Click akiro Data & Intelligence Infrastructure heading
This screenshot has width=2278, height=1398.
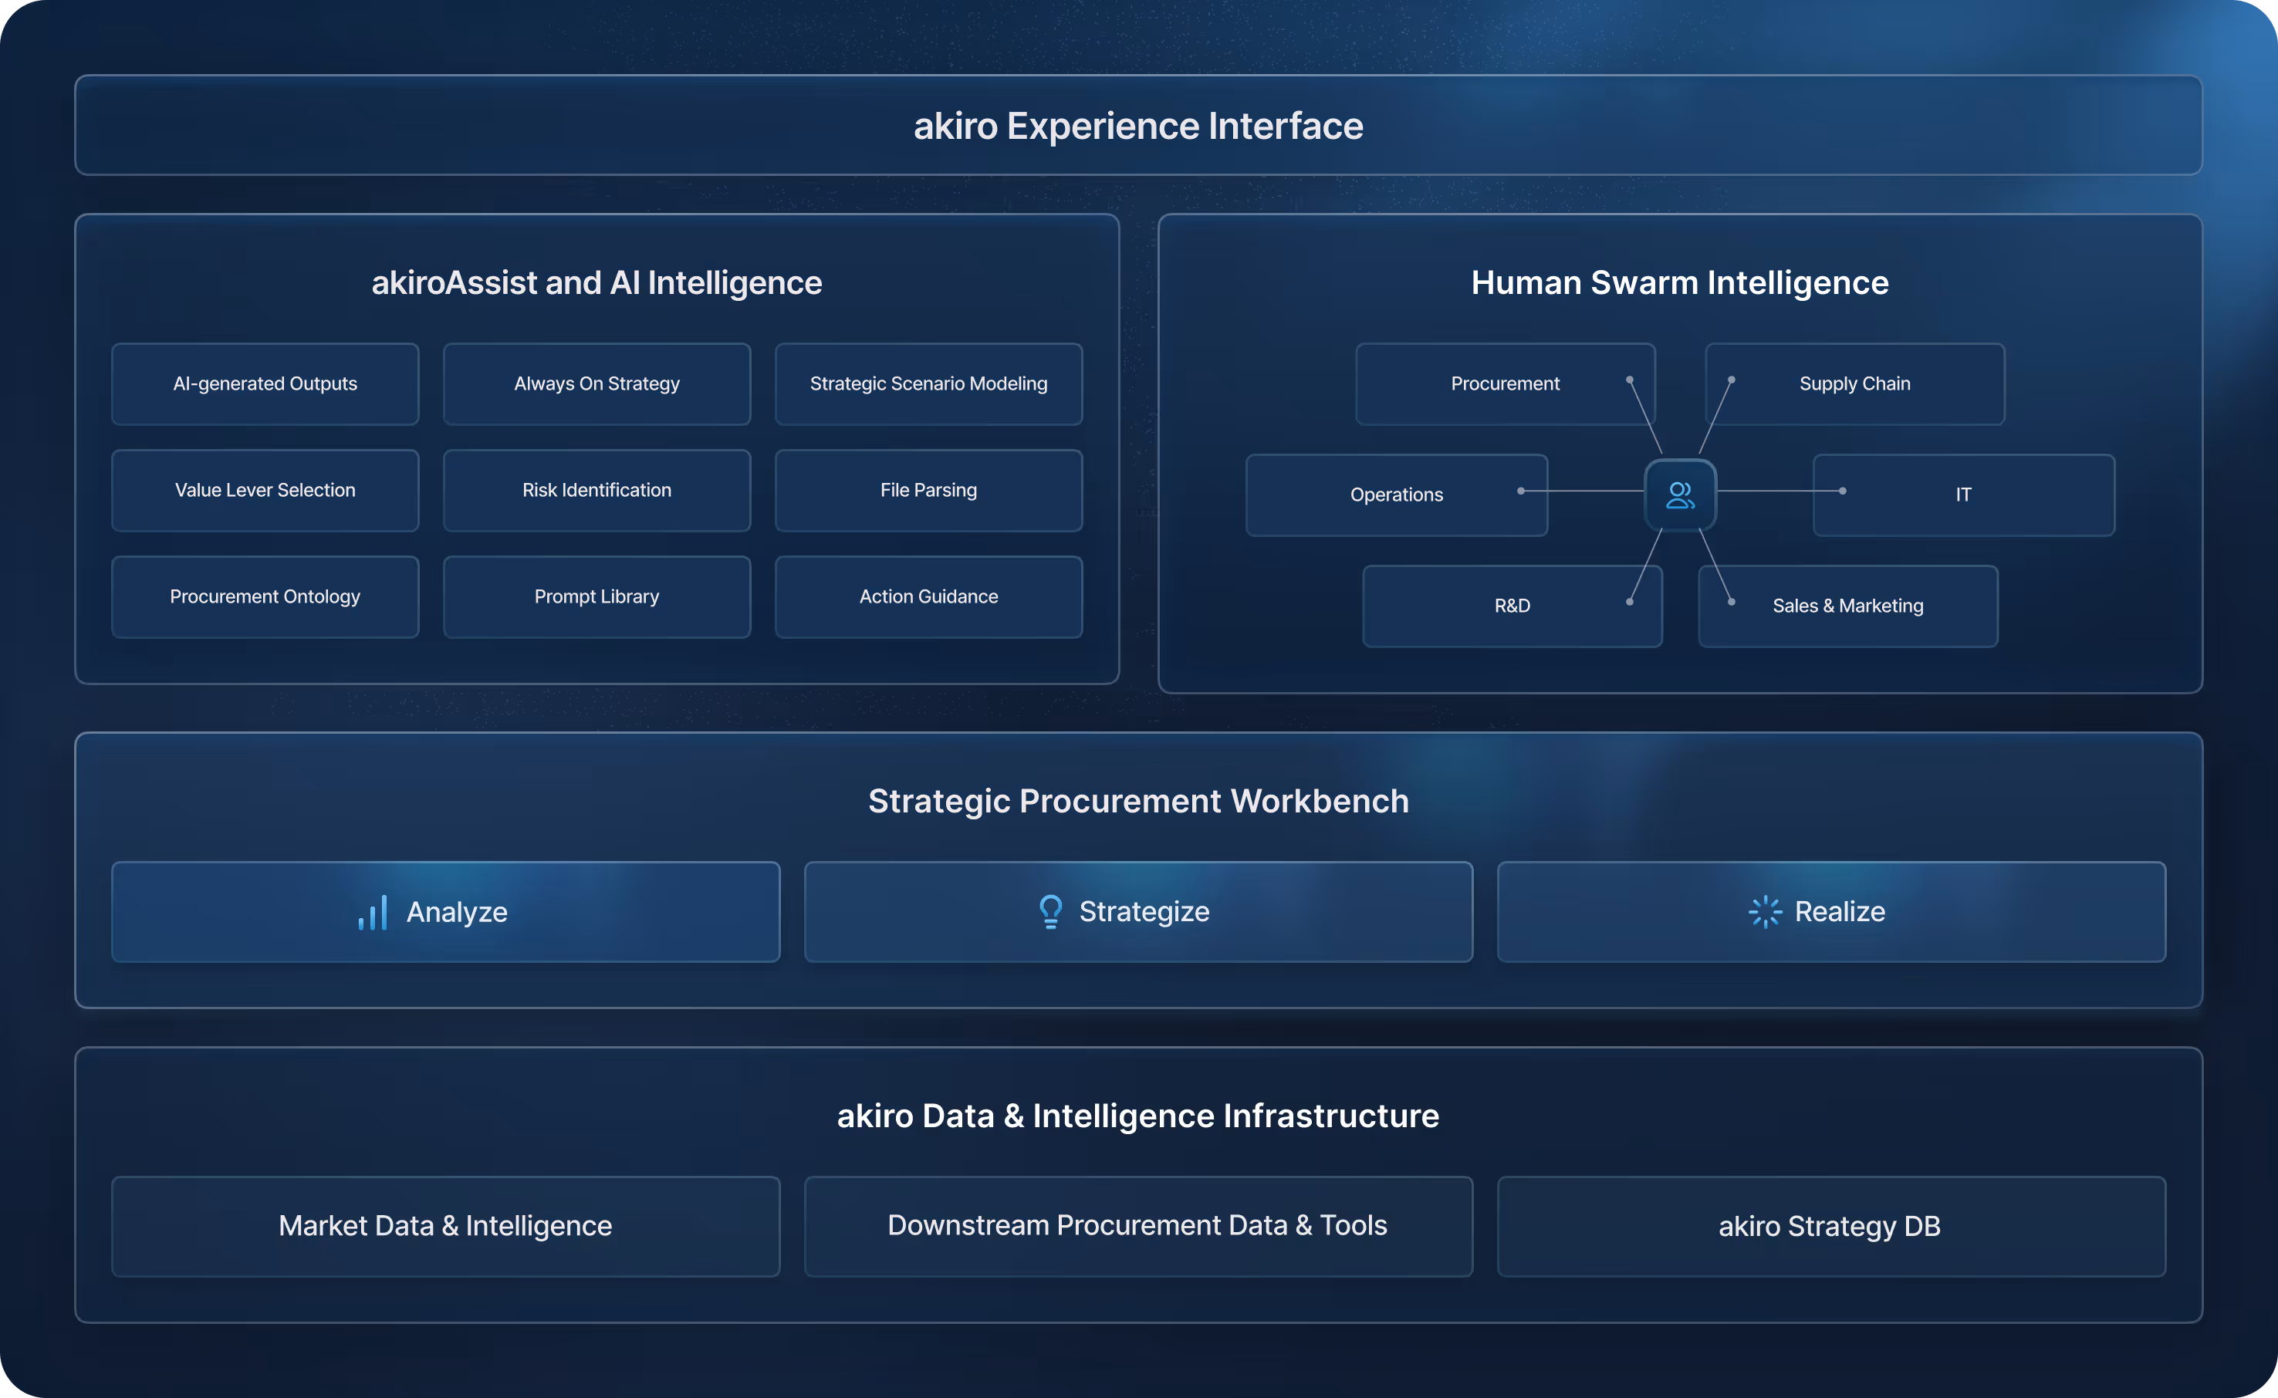pos(1138,1116)
